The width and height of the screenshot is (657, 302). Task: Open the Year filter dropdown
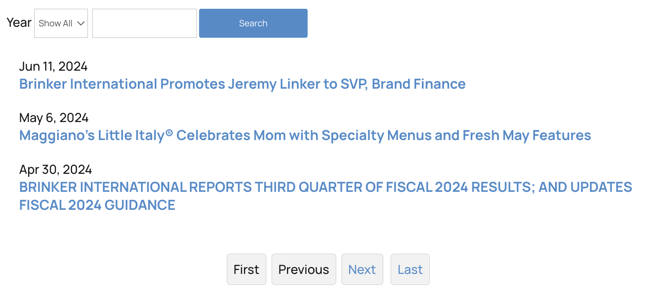[61, 23]
